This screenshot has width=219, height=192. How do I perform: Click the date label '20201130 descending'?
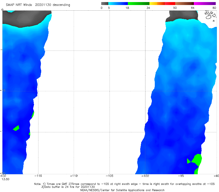(x=52, y=5)
